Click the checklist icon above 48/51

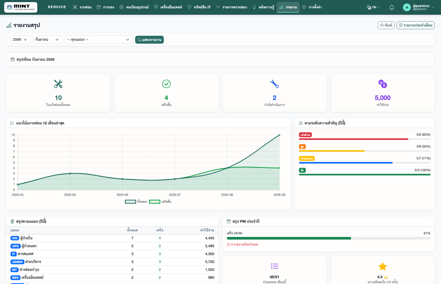[274, 266]
